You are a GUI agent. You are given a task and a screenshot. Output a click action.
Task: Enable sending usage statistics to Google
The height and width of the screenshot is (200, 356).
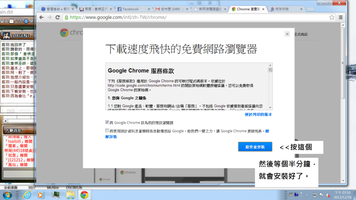107,131
